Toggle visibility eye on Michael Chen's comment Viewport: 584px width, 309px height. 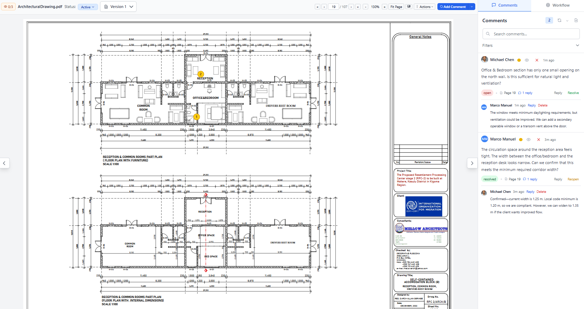tap(527, 60)
